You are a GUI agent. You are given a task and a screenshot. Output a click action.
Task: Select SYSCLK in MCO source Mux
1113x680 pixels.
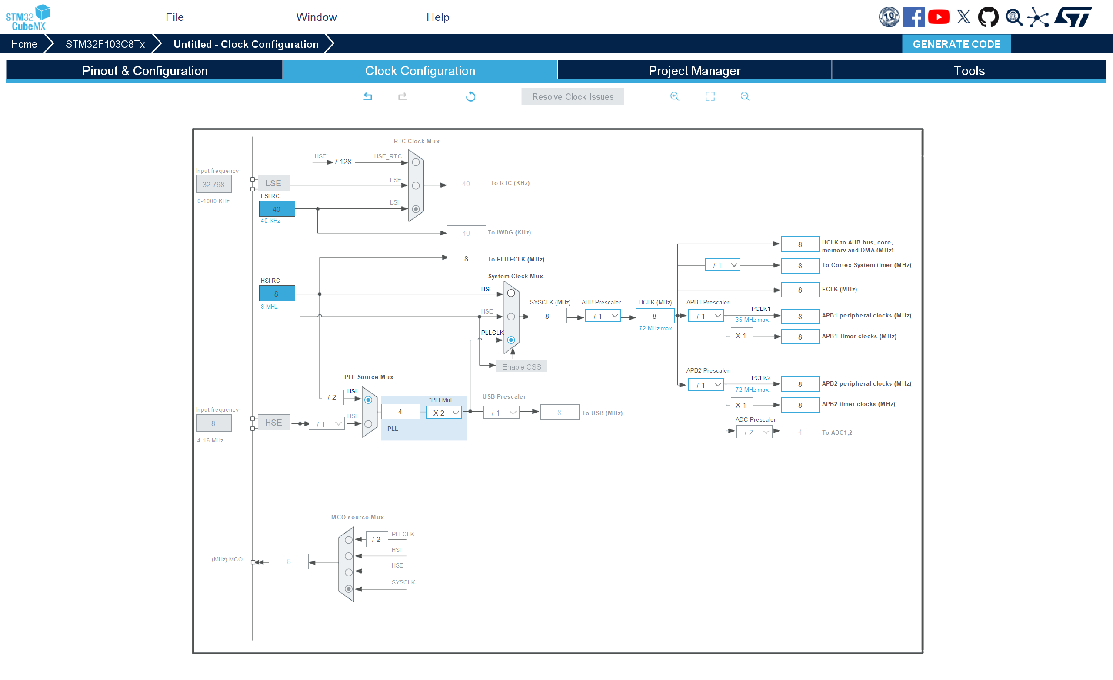(x=348, y=589)
